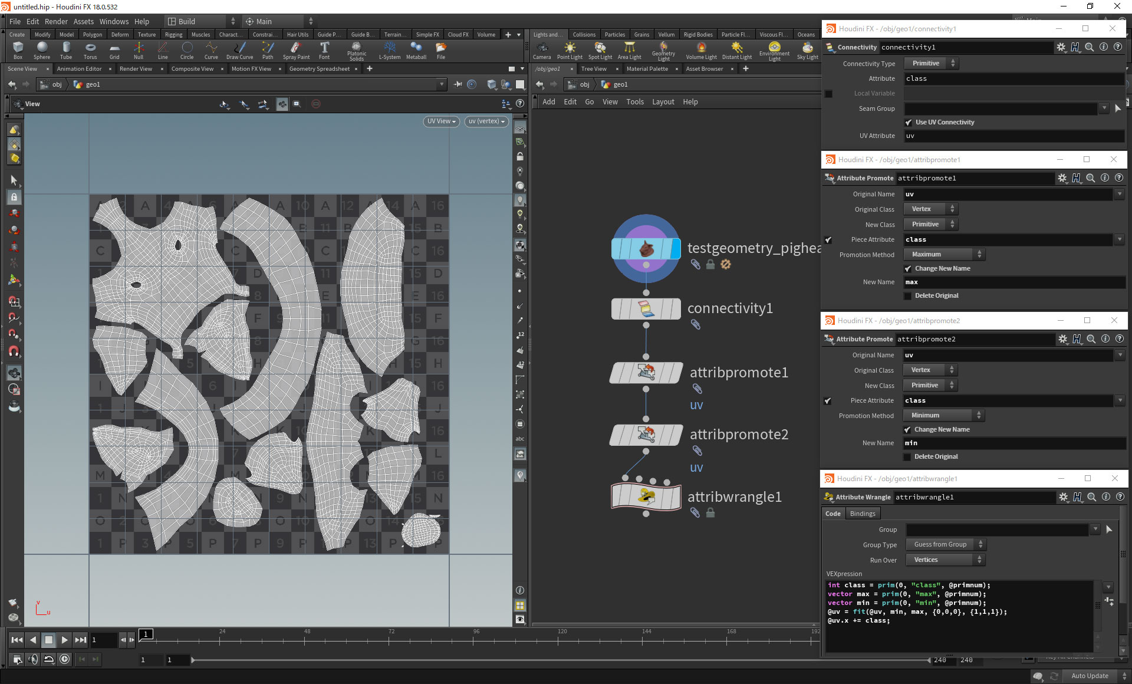Select the Spray Paint shelf tool
Viewport: 1132px width, 684px height.
tap(296, 50)
